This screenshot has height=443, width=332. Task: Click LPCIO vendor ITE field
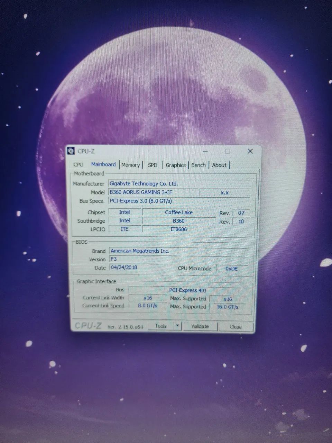(124, 229)
